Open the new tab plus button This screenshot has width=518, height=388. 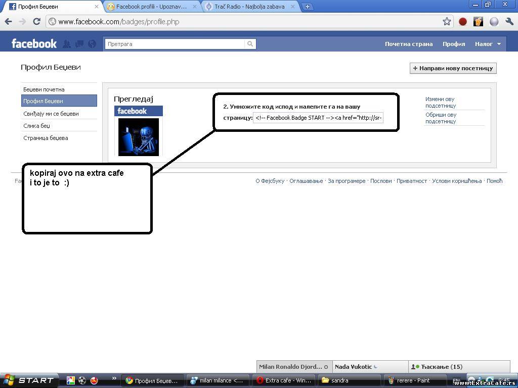tap(307, 7)
